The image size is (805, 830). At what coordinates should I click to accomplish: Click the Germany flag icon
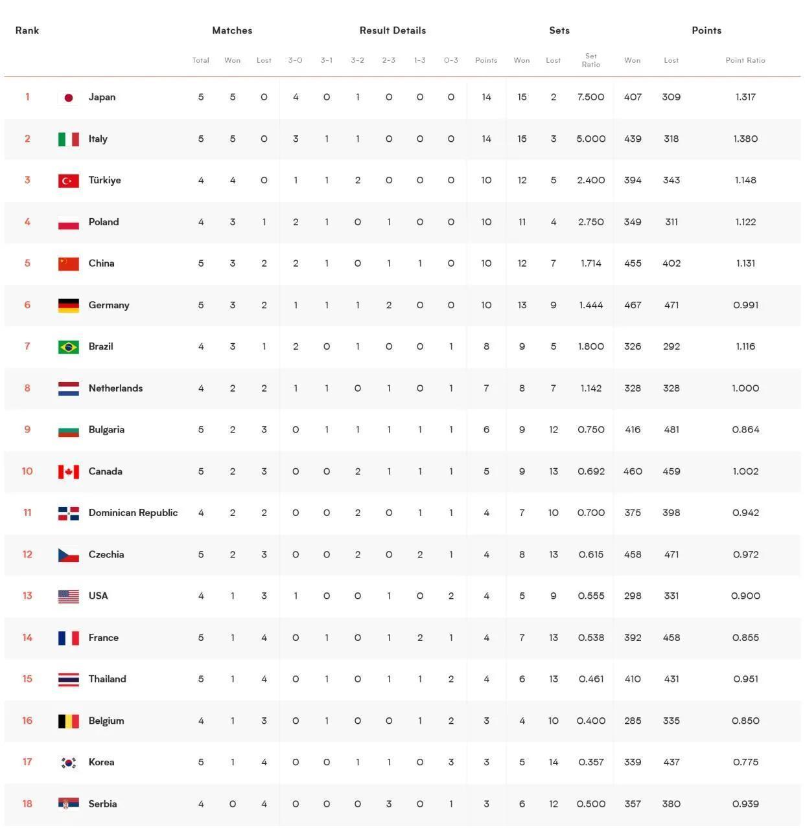click(69, 306)
